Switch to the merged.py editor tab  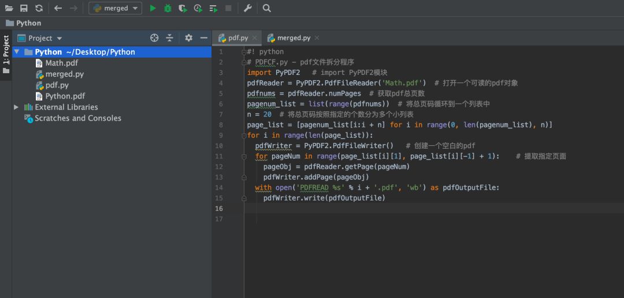click(x=293, y=38)
